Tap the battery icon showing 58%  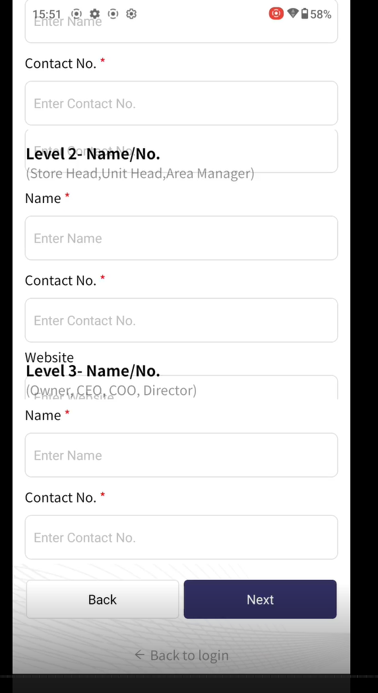(x=304, y=14)
